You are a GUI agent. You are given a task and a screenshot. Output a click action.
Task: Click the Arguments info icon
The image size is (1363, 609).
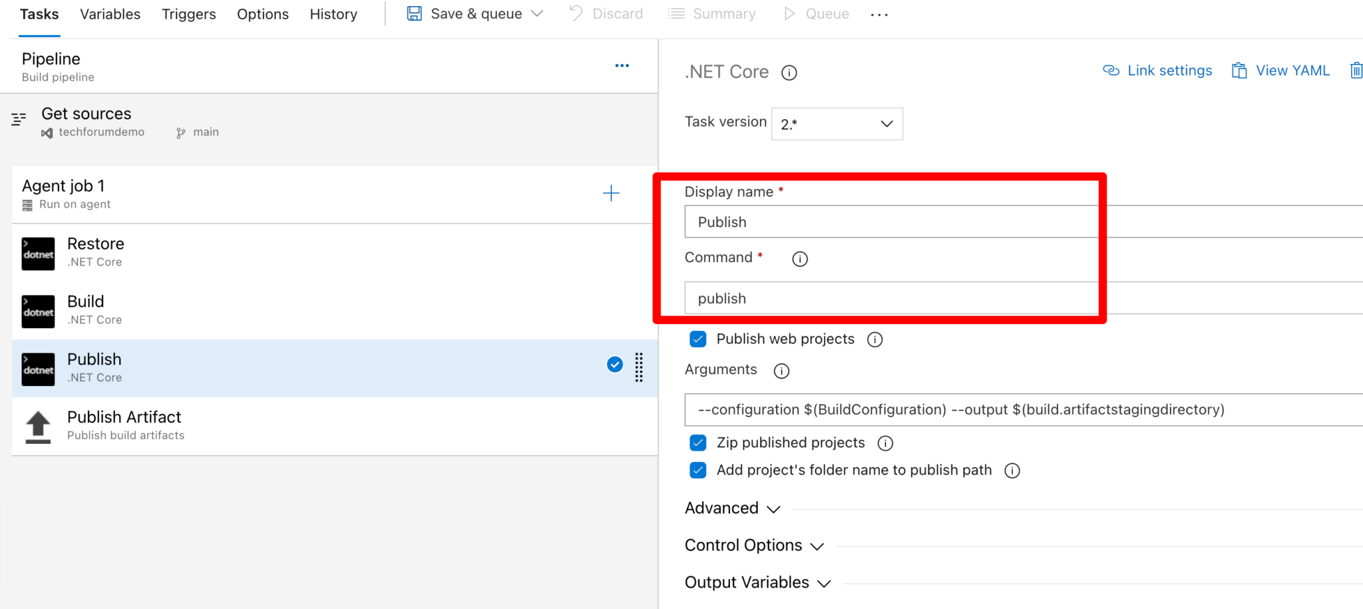(781, 371)
